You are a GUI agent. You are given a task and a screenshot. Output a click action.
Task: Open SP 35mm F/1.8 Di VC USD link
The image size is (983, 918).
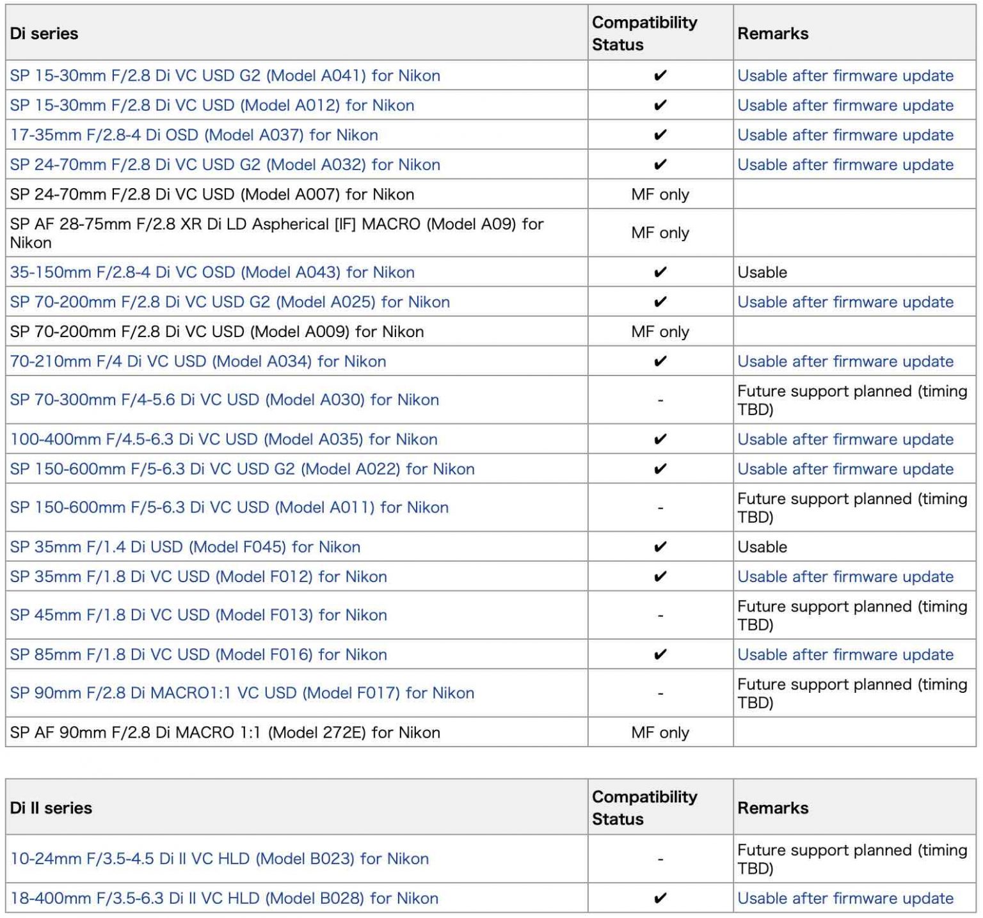point(198,576)
